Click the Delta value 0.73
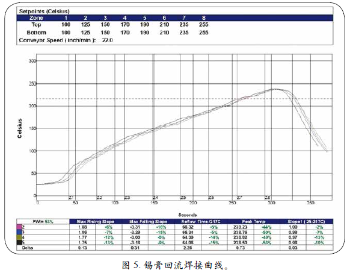 click(x=241, y=248)
